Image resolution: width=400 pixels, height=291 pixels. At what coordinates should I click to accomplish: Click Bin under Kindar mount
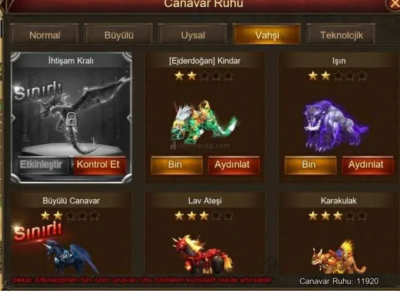[177, 165]
